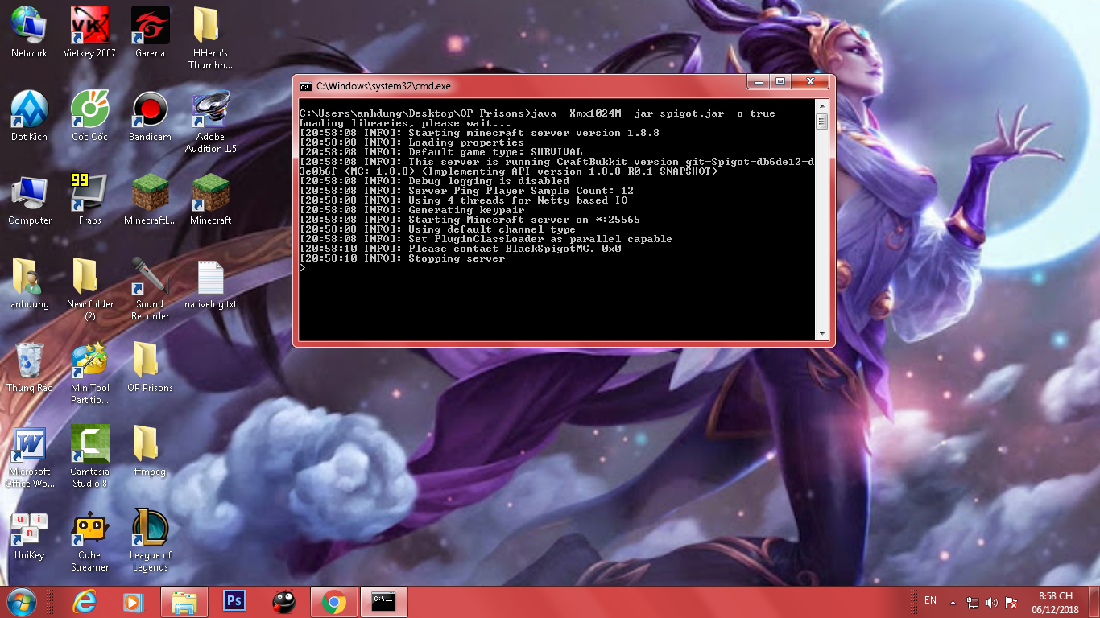This screenshot has width=1100, height=618.
Task: Click the cmd.exe taskbar button
Action: [x=384, y=602]
